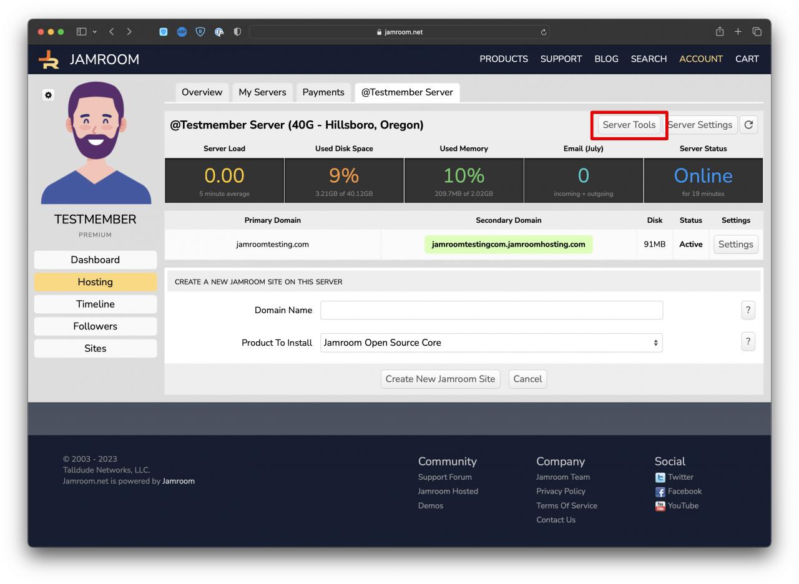799x584 pixels.
Task: Open help for Domain Name field
Action: [748, 310]
